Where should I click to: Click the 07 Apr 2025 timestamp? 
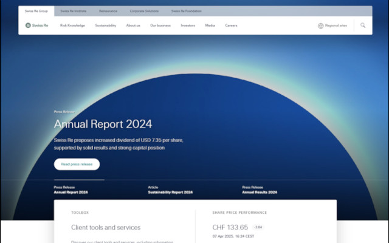pyautogui.click(x=233, y=236)
